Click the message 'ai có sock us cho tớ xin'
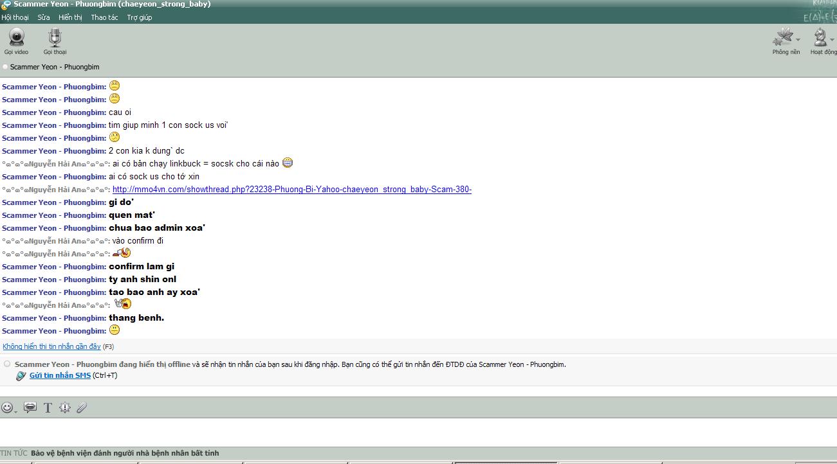The height and width of the screenshot is (464, 837). click(154, 177)
